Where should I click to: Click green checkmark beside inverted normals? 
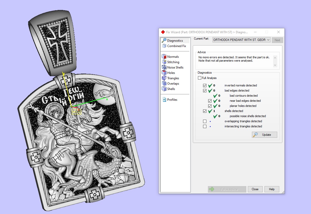(x=210, y=85)
